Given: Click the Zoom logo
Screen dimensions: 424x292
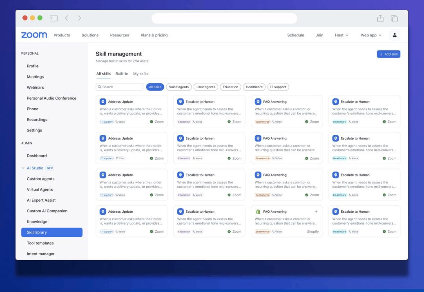Looking at the screenshot, I should coord(34,35).
